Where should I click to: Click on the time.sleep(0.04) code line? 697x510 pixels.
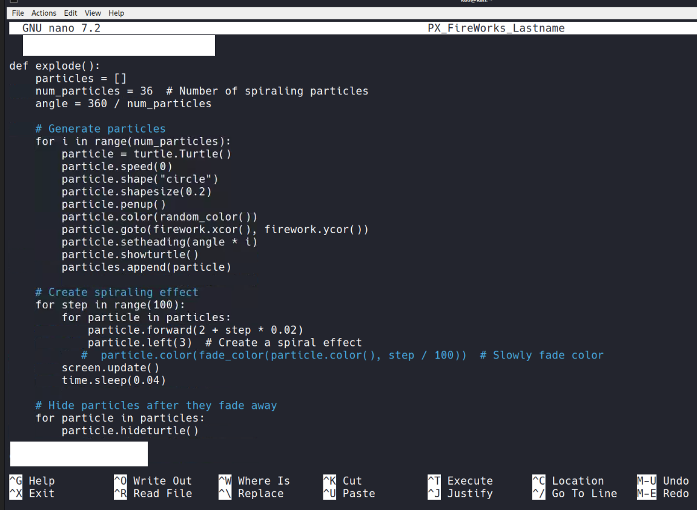point(113,380)
